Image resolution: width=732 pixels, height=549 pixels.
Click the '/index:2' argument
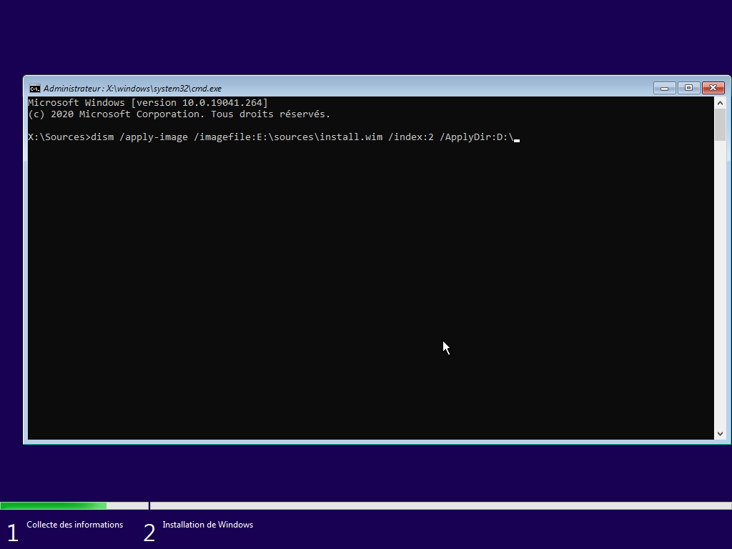point(411,137)
